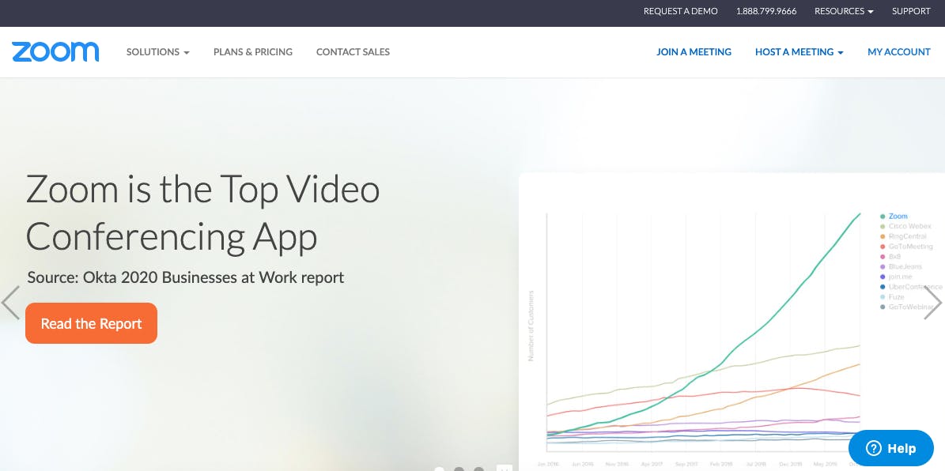This screenshot has height=471, width=945.
Task: Go to Contact Sales
Action: 353,52
